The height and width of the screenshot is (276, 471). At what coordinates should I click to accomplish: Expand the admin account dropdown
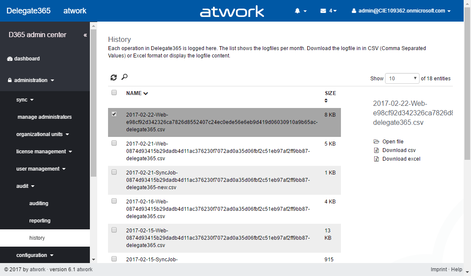[x=401, y=11]
